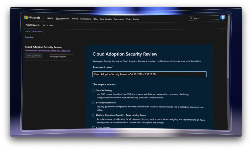The width and height of the screenshot is (252, 150).
Task: Open Code Samples in the navigation
Action: tap(106, 19)
